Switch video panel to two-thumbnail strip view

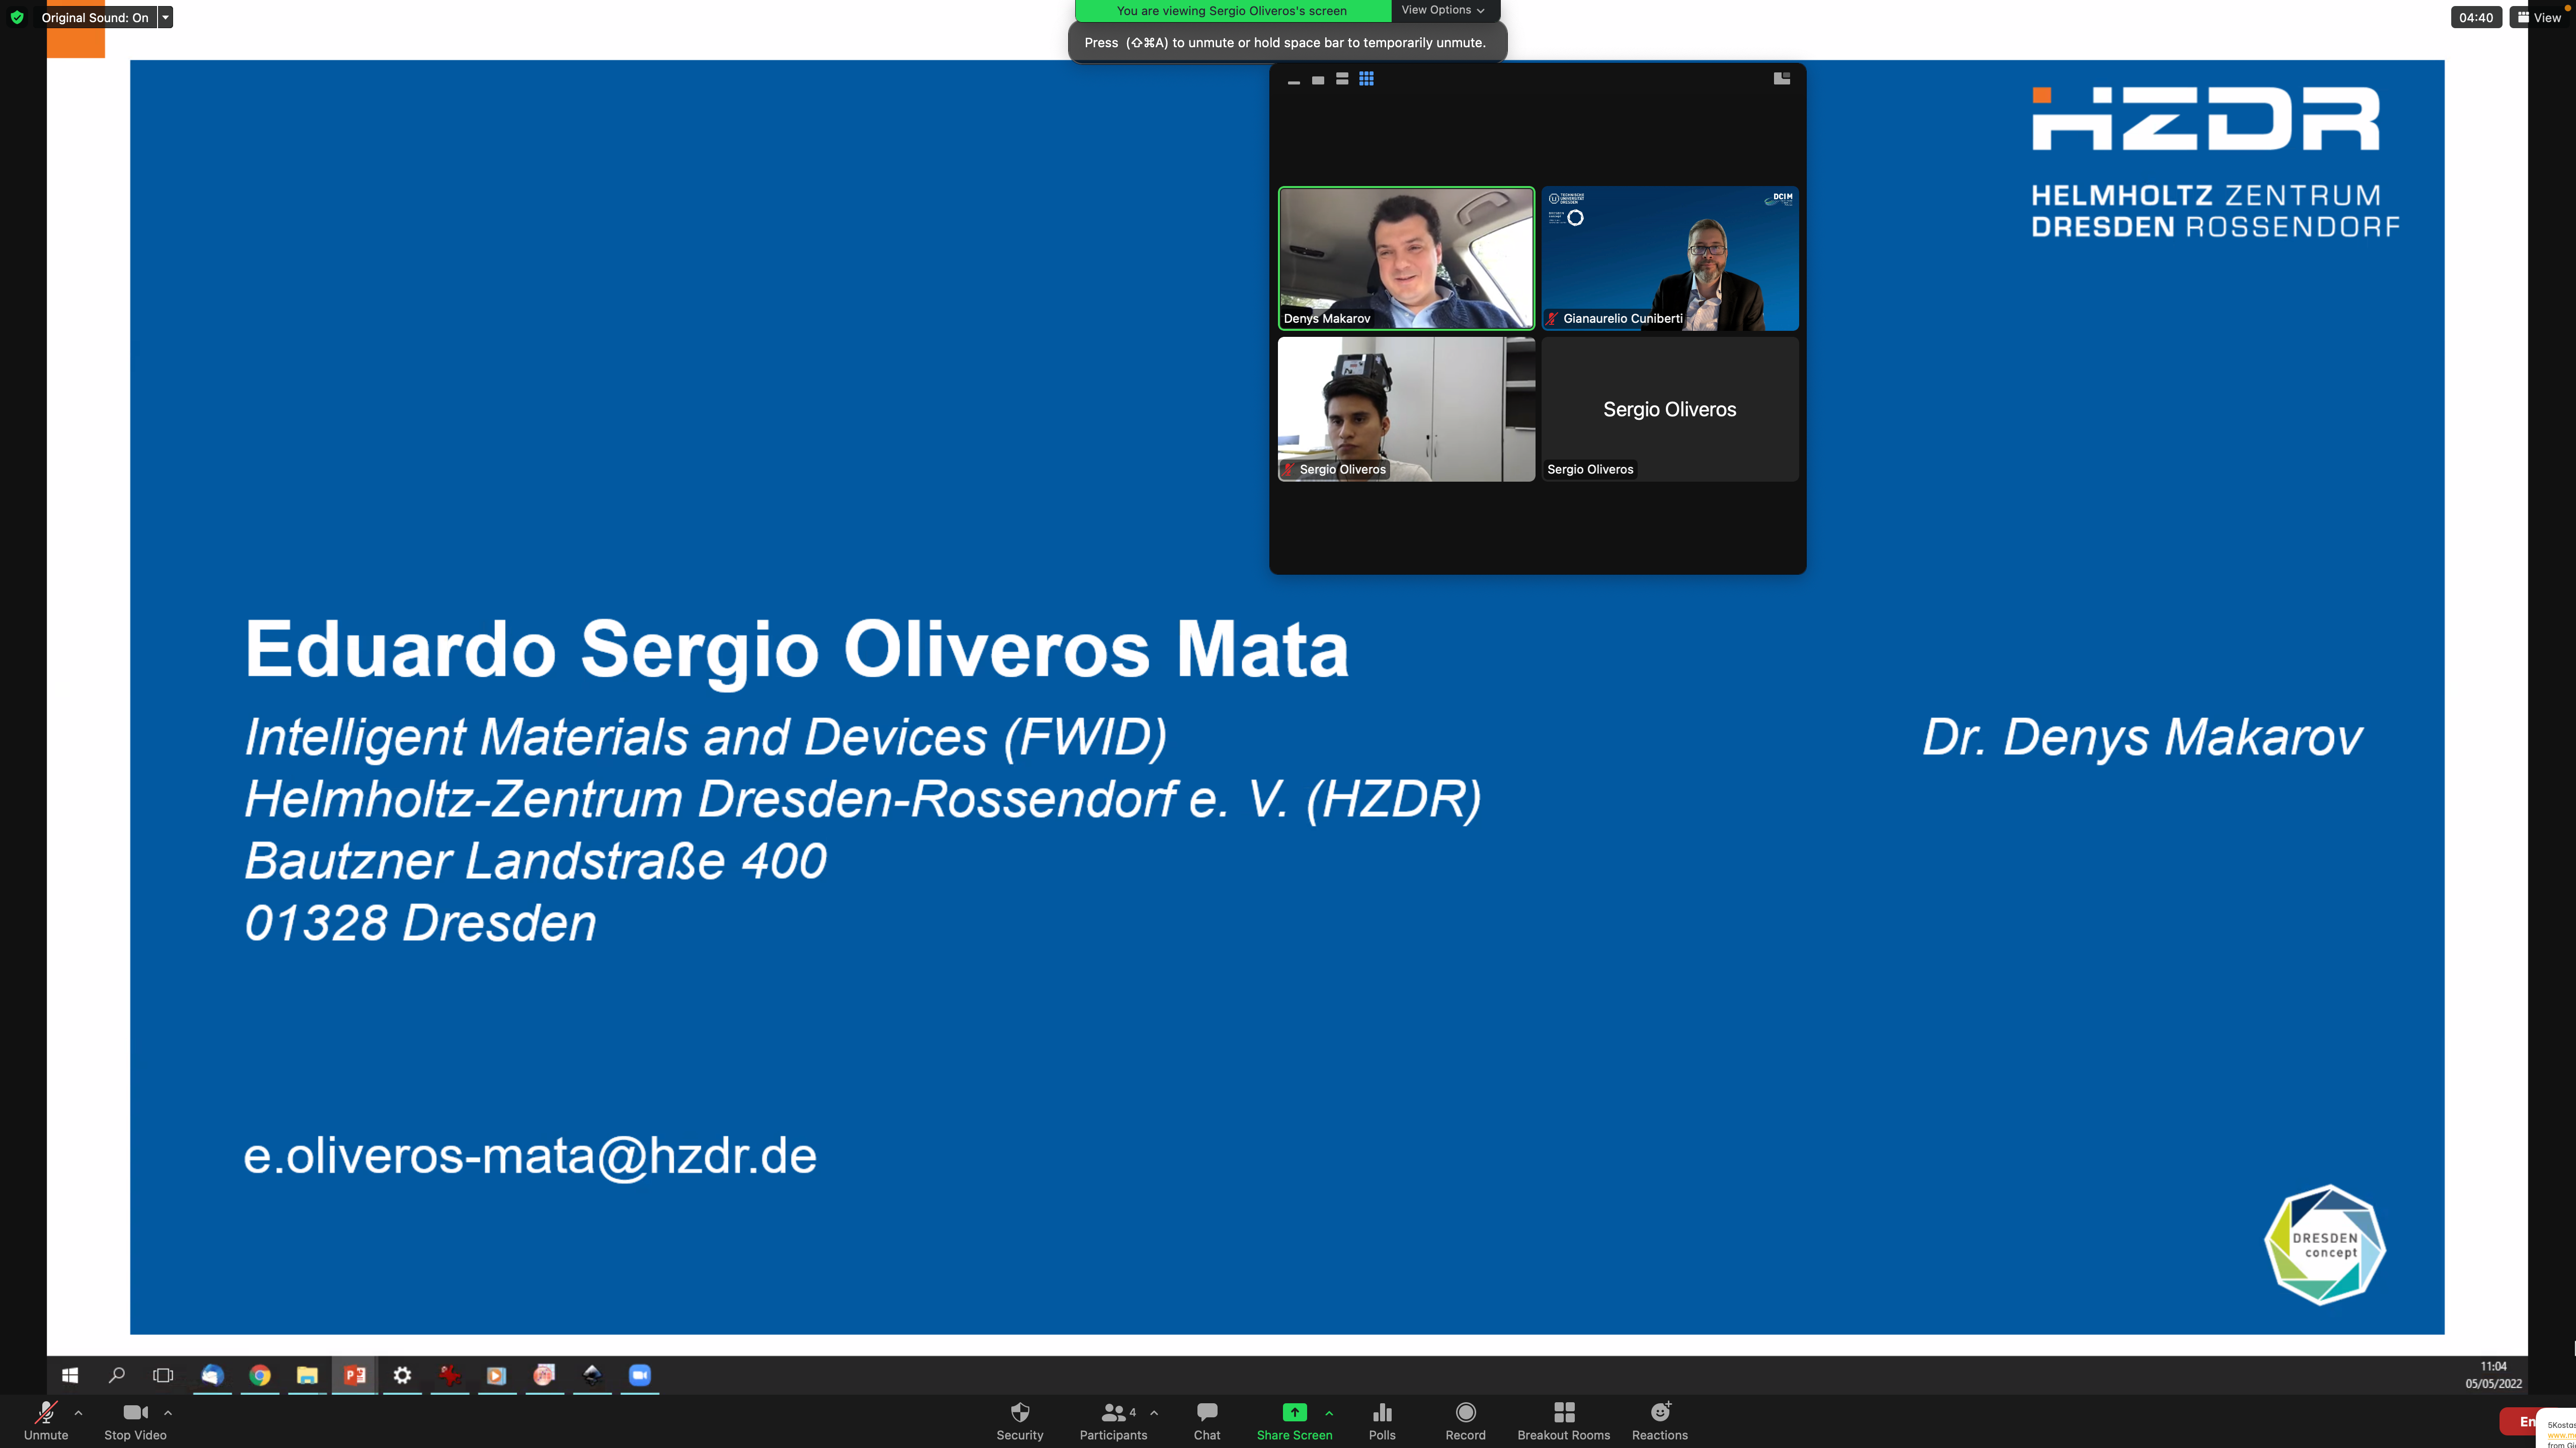(1342, 79)
